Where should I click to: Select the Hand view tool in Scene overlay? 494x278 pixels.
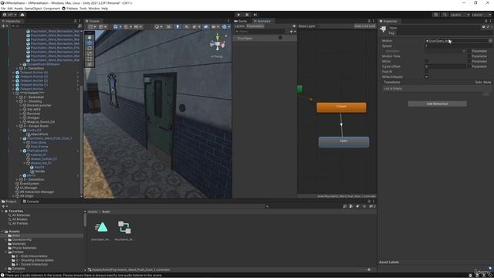(90, 37)
